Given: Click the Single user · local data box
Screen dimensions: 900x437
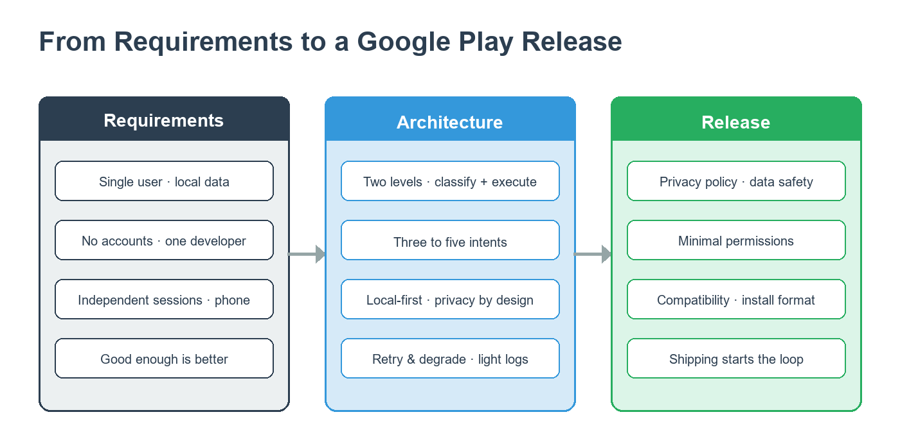Looking at the screenshot, I should coord(164,181).
